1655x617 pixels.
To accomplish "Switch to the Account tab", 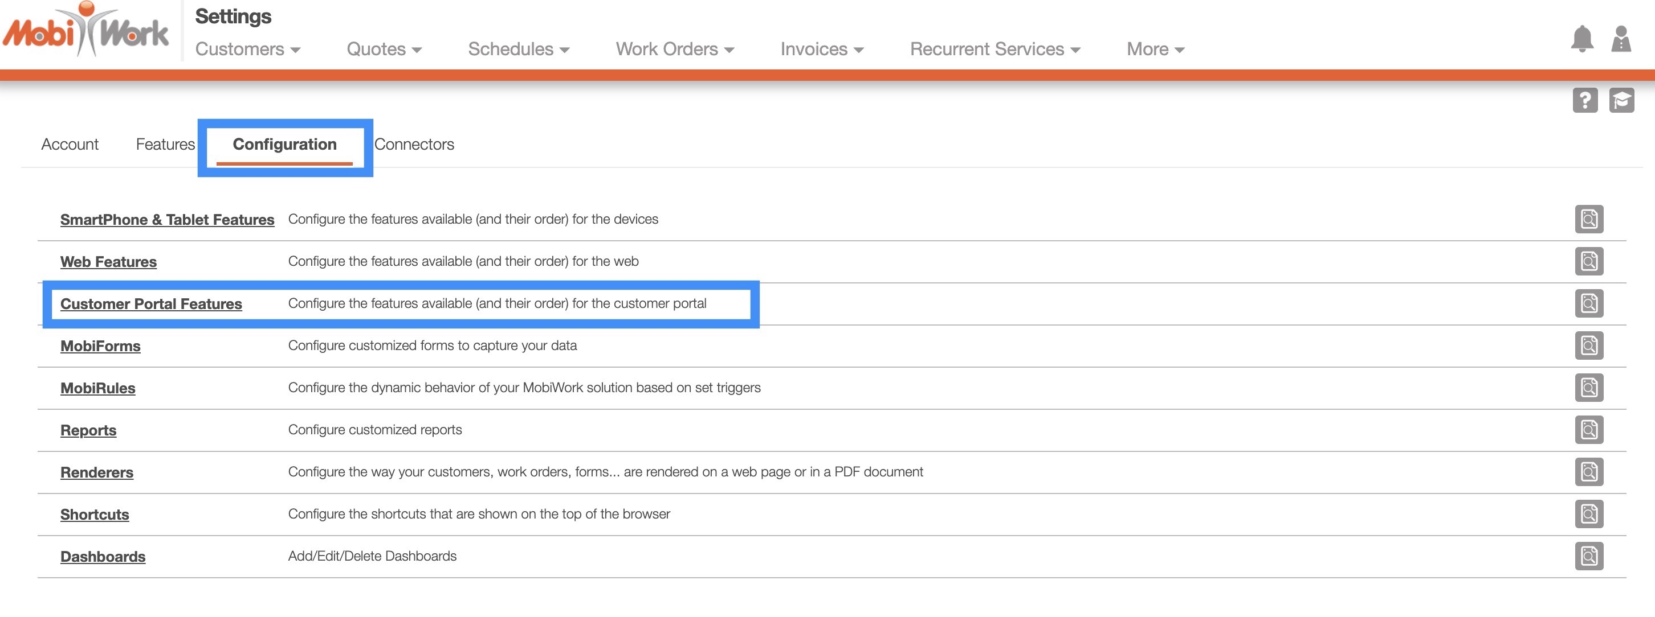I will [x=70, y=145].
